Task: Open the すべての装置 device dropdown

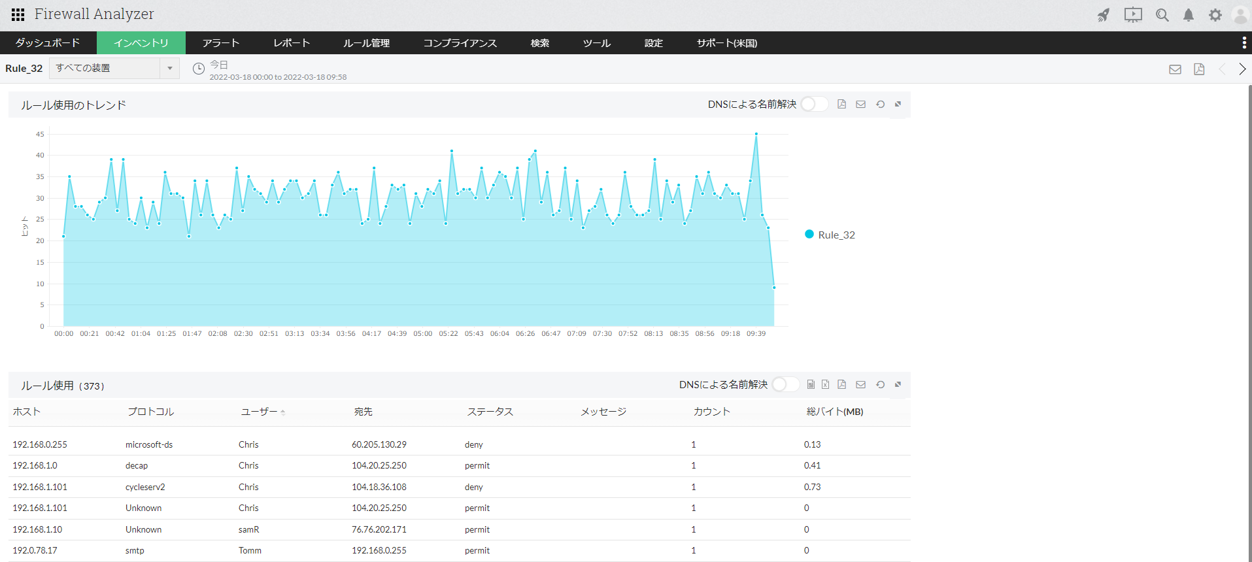Action: coord(114,68)
